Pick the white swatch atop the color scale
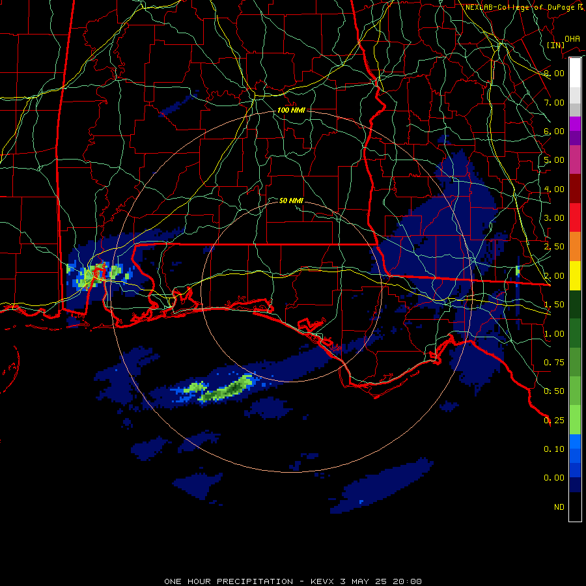This screenshot has height=586, width=586. (575, 72)
